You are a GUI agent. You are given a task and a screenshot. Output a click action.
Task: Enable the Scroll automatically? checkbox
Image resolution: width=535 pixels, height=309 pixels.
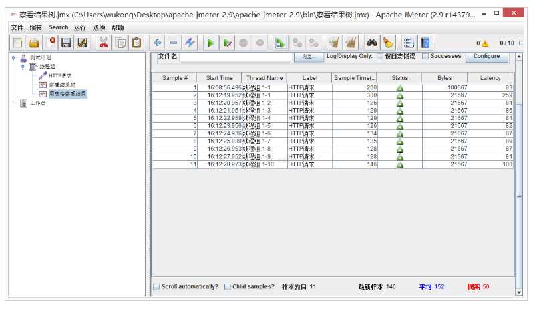tap(156, 287)
